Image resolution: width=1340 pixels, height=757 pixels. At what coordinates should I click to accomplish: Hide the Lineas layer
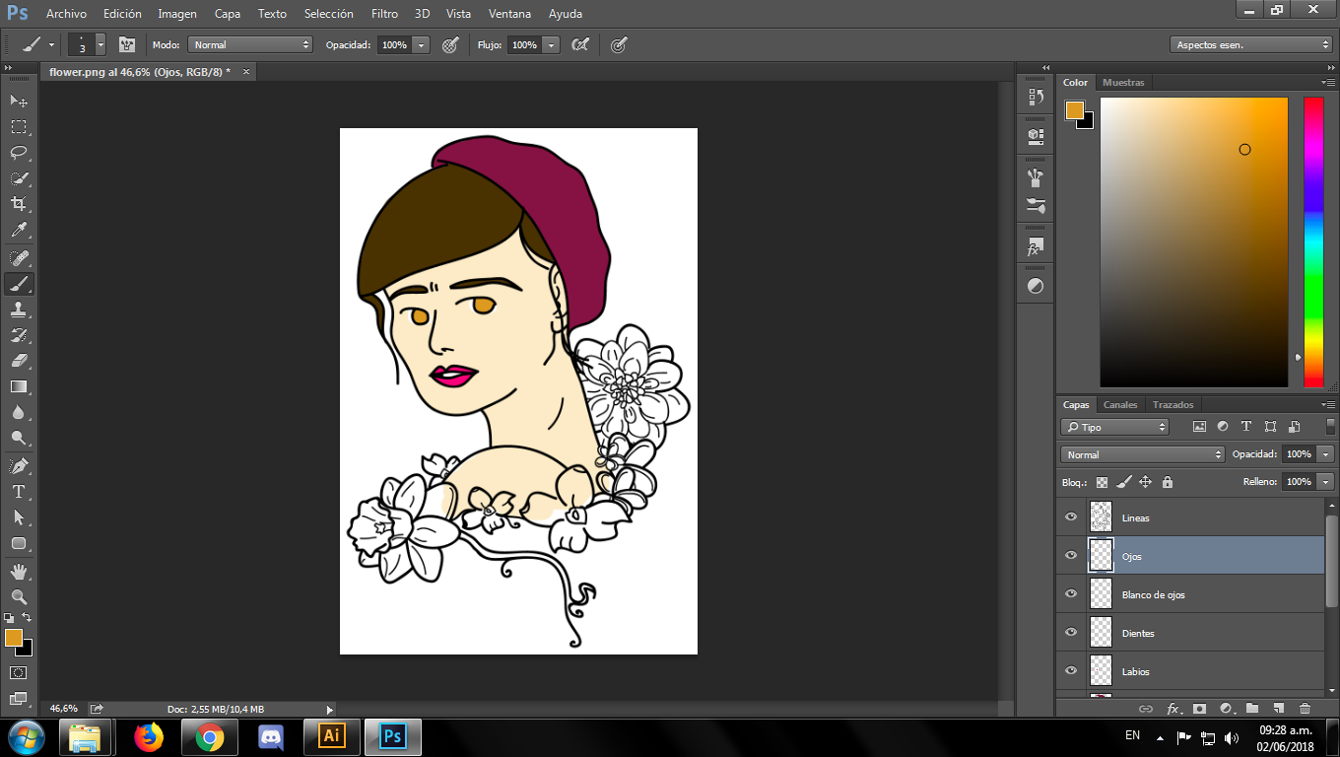pyautogui.click(x=1071, y=516)
